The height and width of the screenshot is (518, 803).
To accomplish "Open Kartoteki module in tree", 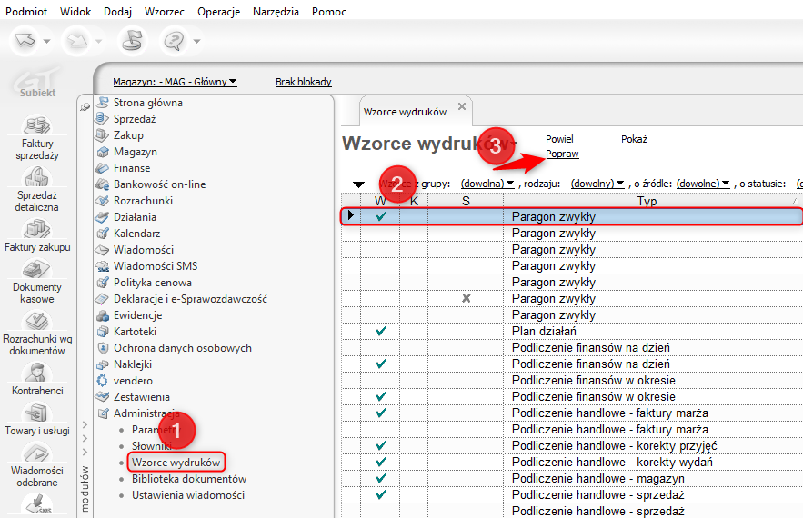I will 135,332.
